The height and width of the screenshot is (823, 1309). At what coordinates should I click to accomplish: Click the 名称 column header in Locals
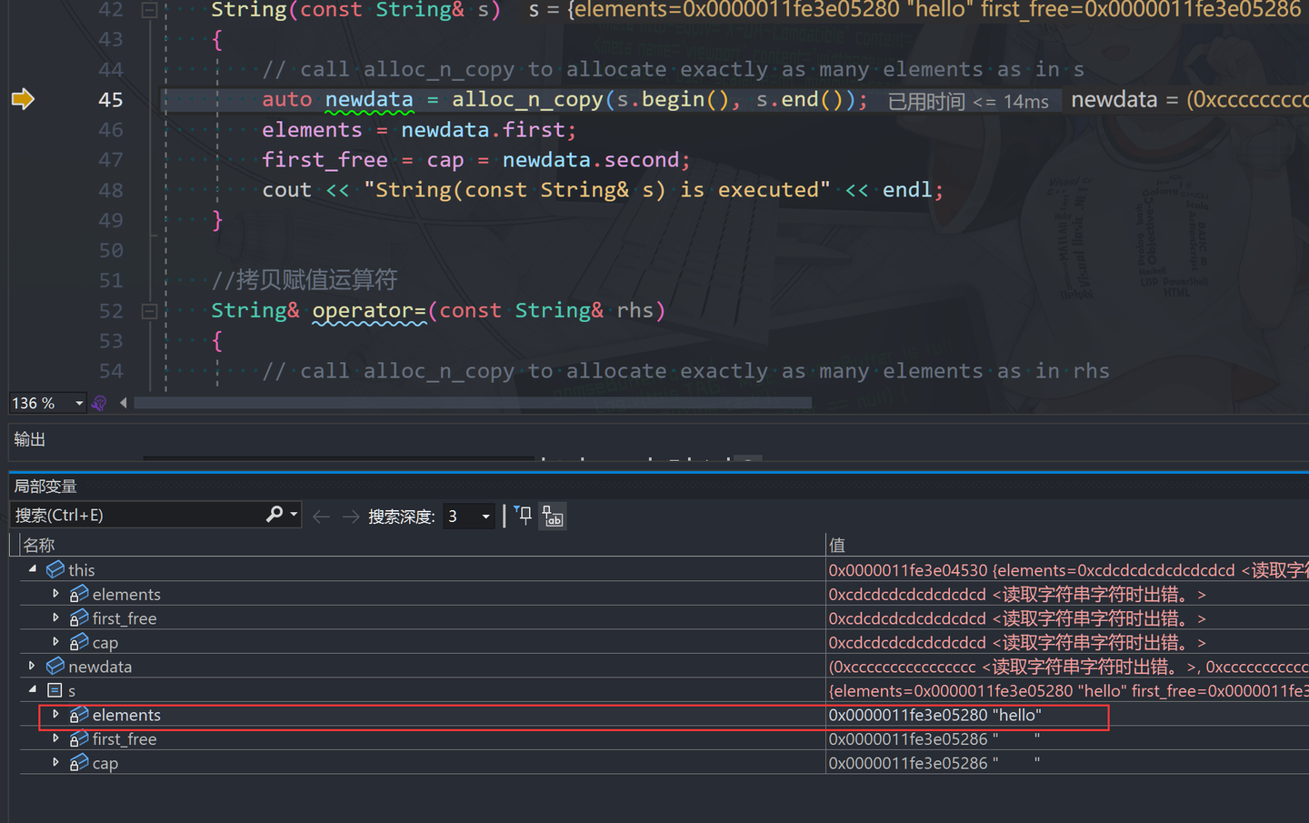pyautogui.click(x=40, y=544)
